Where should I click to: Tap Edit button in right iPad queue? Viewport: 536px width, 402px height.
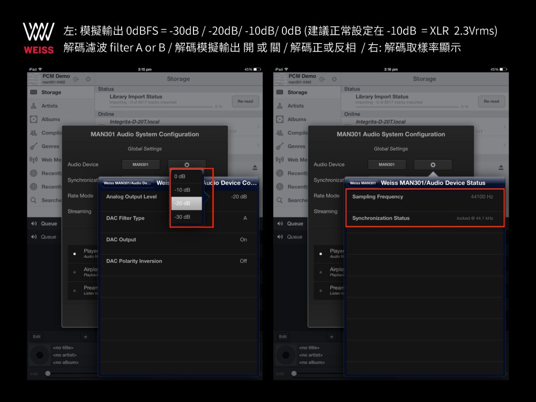[282, 337]
